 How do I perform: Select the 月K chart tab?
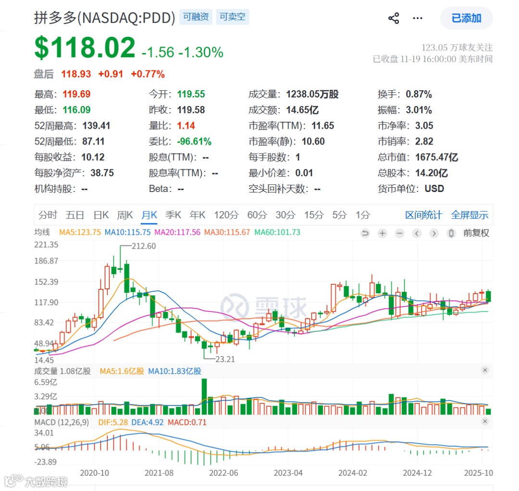tap(149, 215)
